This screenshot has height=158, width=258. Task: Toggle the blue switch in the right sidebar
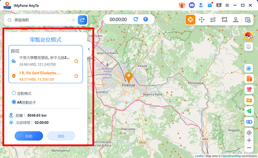click(249, 122)
